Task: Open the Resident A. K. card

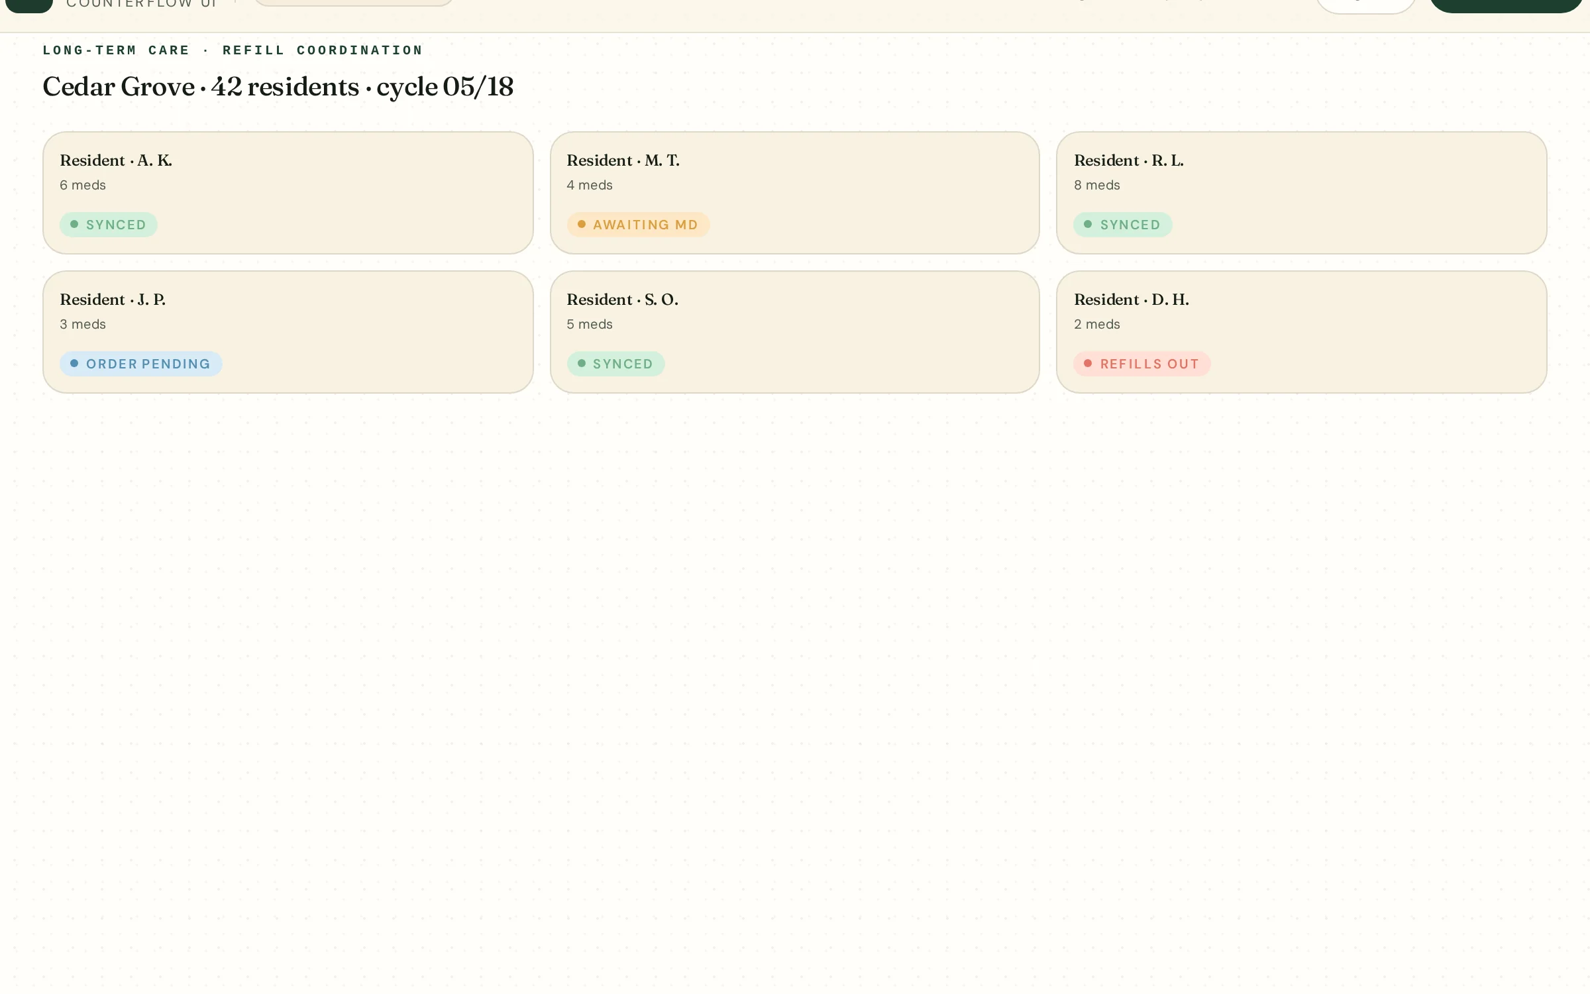Action: pos(288,193)
